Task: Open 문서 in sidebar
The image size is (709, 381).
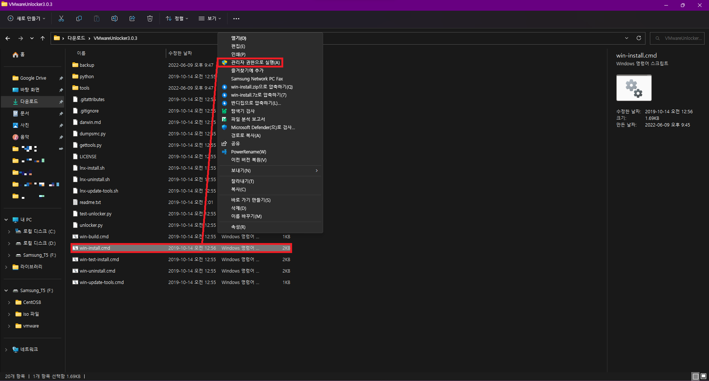Action: (x=24, y=114)
